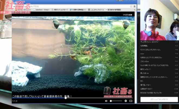Adjust the volume slider in the player
179x109 pixels.
(x=116, y=101)
